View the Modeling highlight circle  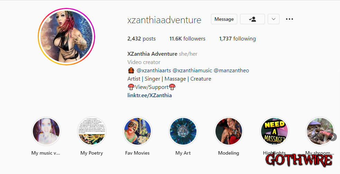point(229,131)
